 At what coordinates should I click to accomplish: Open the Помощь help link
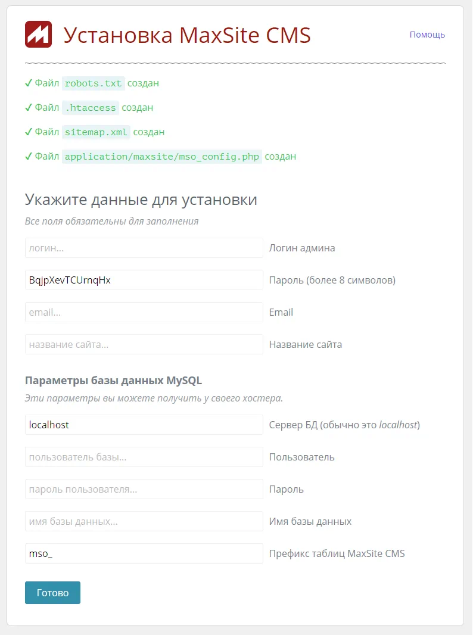coord(427,35)
